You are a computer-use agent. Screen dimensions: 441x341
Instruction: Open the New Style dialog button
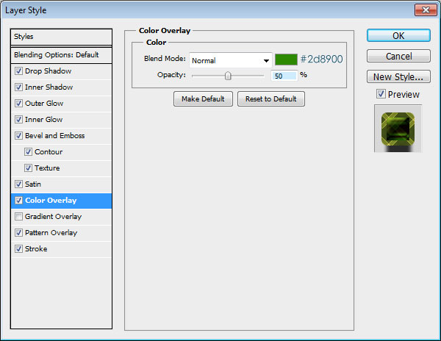point(398,76)
